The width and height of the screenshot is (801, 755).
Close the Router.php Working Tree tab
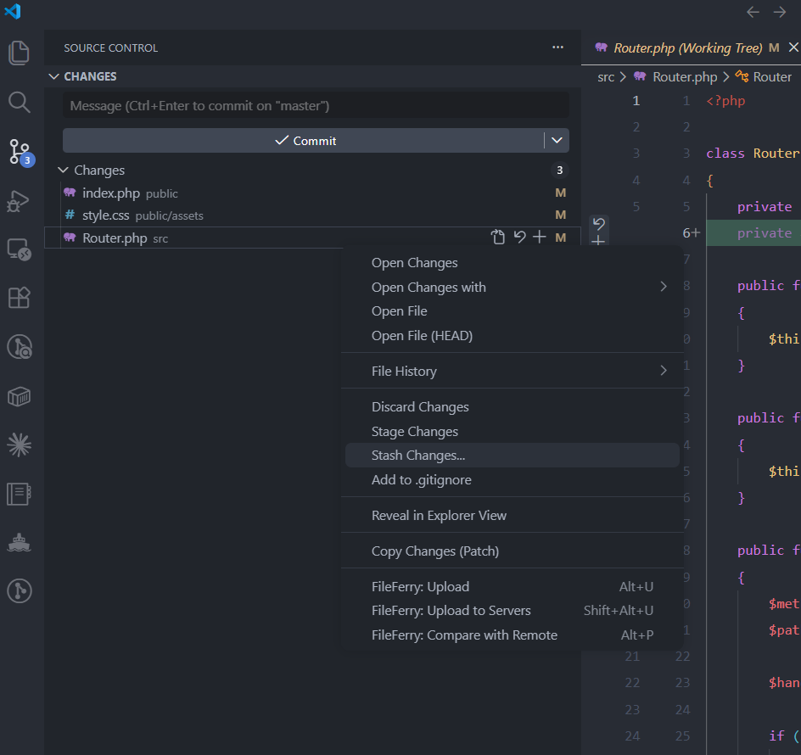pyautogui.click(x=793, y=48)
